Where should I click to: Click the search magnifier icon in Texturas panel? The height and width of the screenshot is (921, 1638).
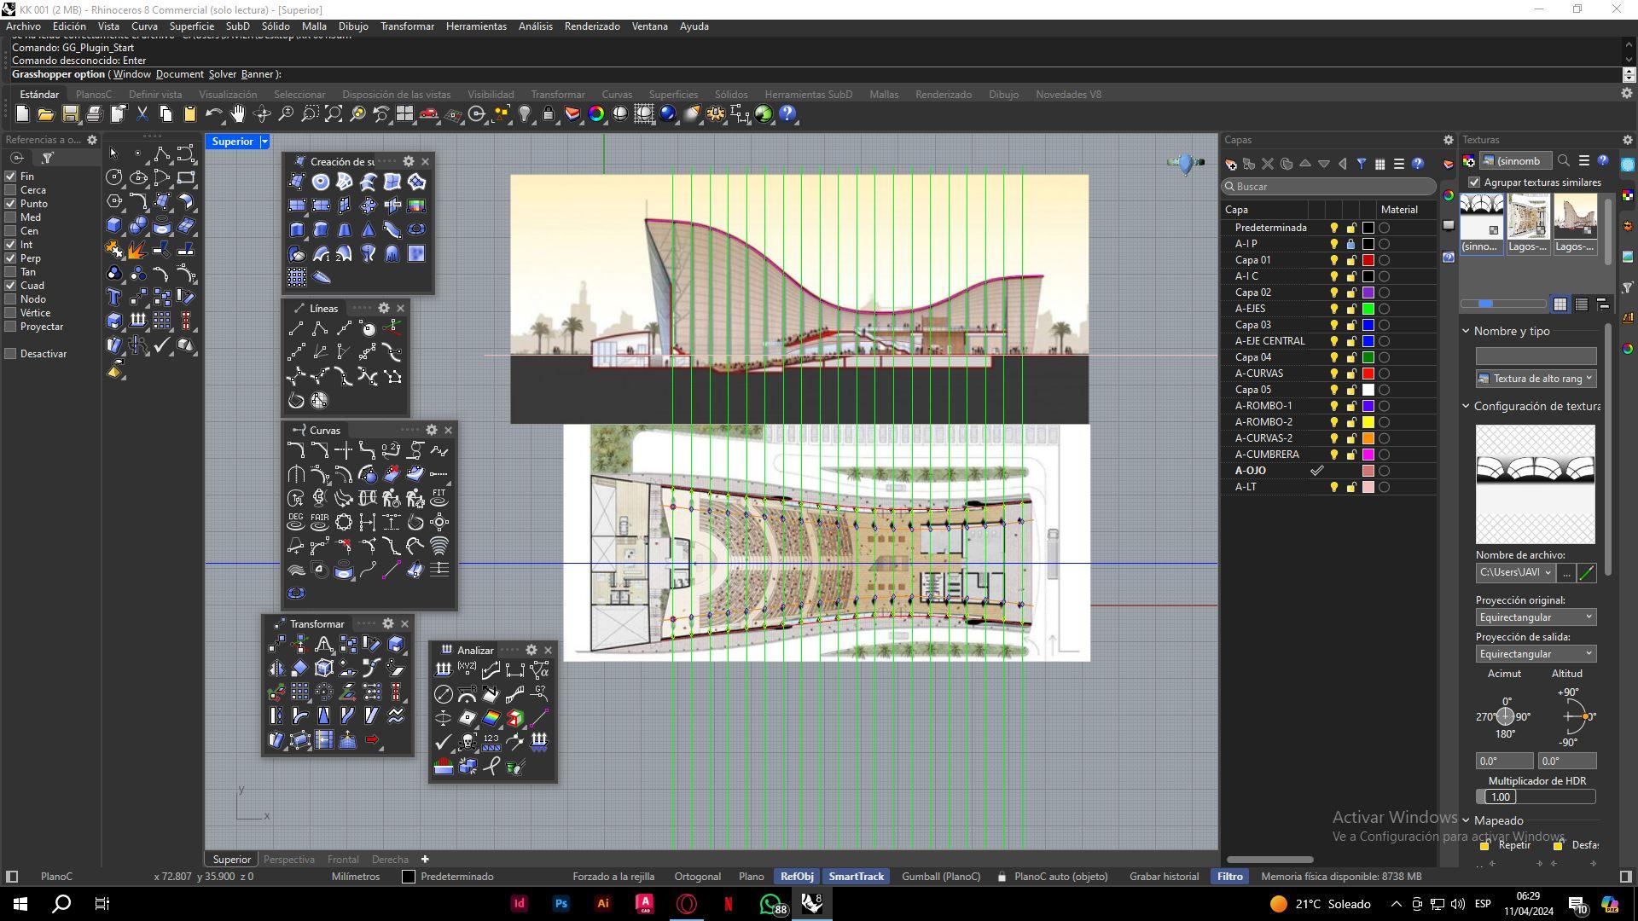[x=1564, y=160]
